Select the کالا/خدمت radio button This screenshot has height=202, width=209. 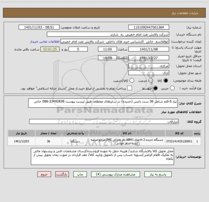132,81
